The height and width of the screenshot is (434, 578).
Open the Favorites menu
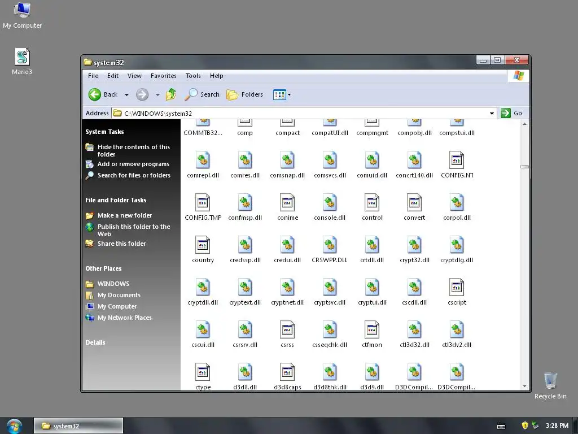(163, 76)
